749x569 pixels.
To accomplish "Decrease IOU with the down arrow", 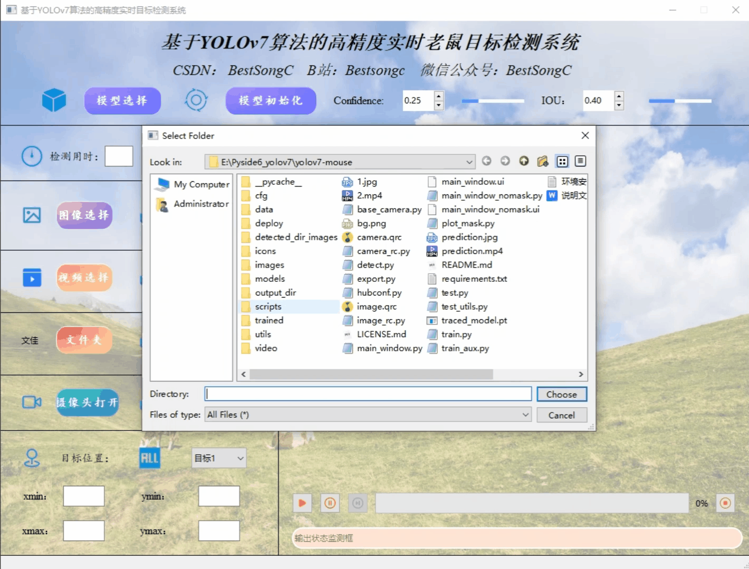I will coord(619,105).
